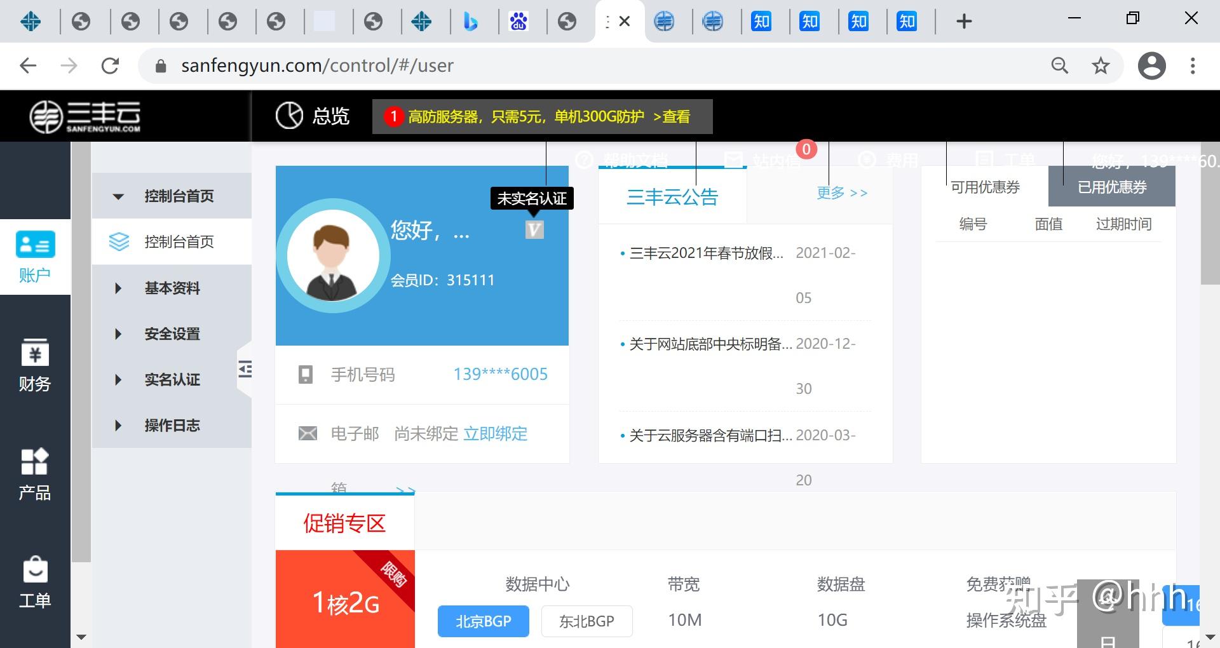Click the 三丰云公告 tab heading
Screen dimensions: 1220x648
pyautogui.click(x=672, y=196)
